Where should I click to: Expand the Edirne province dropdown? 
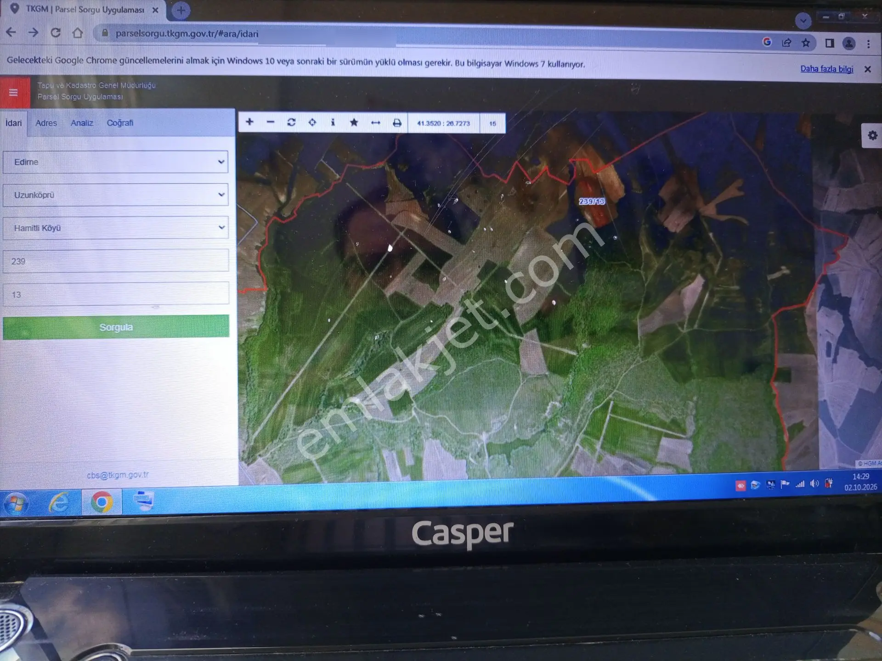115,162
